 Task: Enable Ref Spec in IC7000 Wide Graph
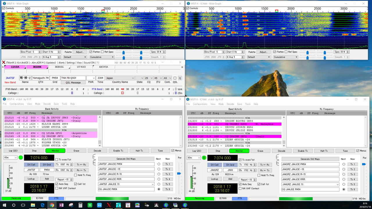(286, 52)
